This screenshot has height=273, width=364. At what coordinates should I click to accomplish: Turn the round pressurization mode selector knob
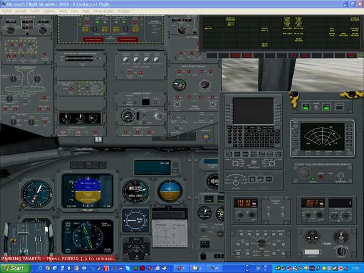coord(205,85)
